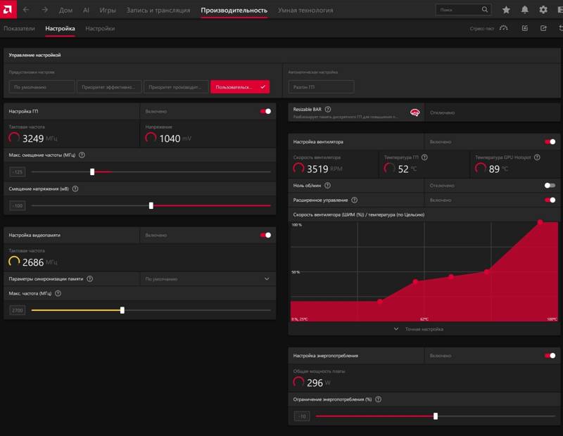Viewport: 563px width, 436px height.
Task: Switch to the Игры tab
Action: [108, 10]
